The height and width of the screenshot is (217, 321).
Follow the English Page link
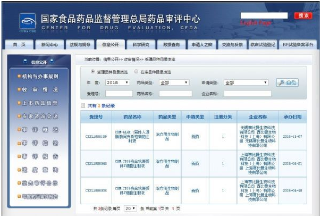click(256, 23)
